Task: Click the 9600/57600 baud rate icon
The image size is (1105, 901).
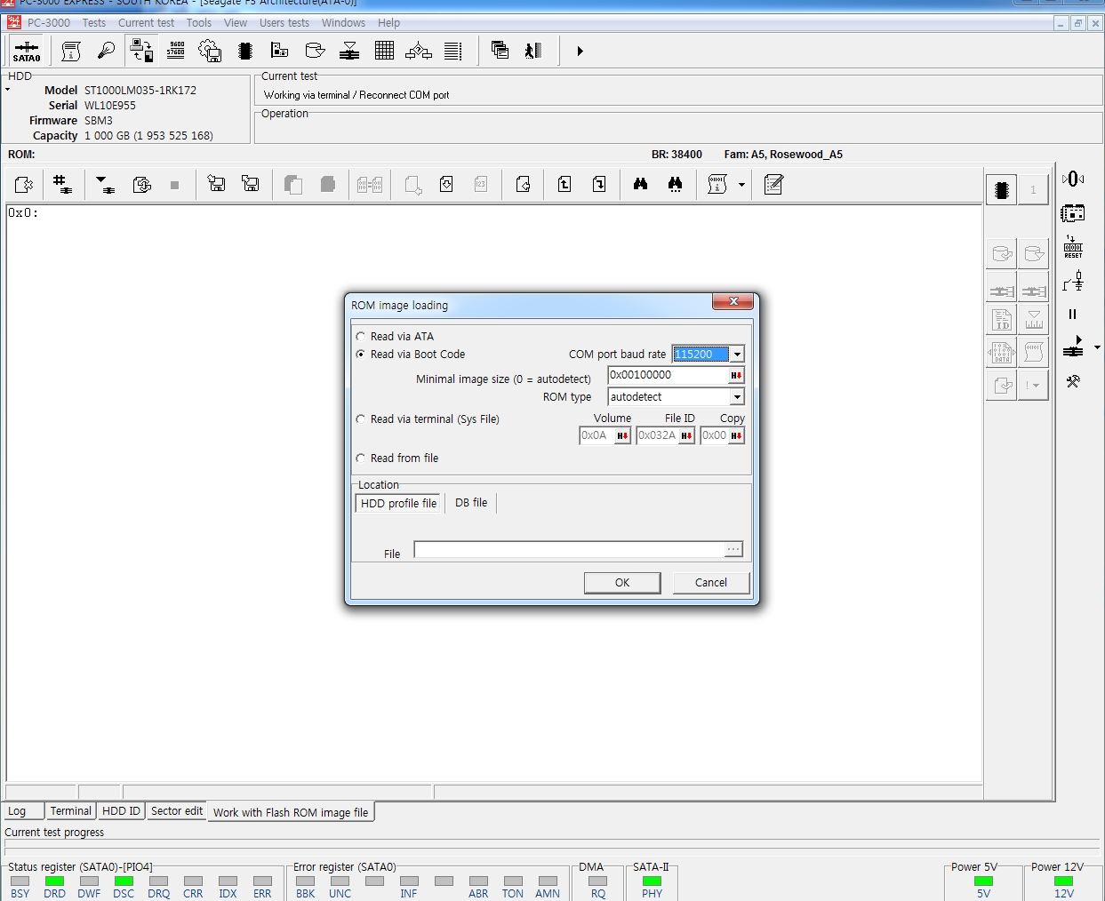Action: [176, 51]
